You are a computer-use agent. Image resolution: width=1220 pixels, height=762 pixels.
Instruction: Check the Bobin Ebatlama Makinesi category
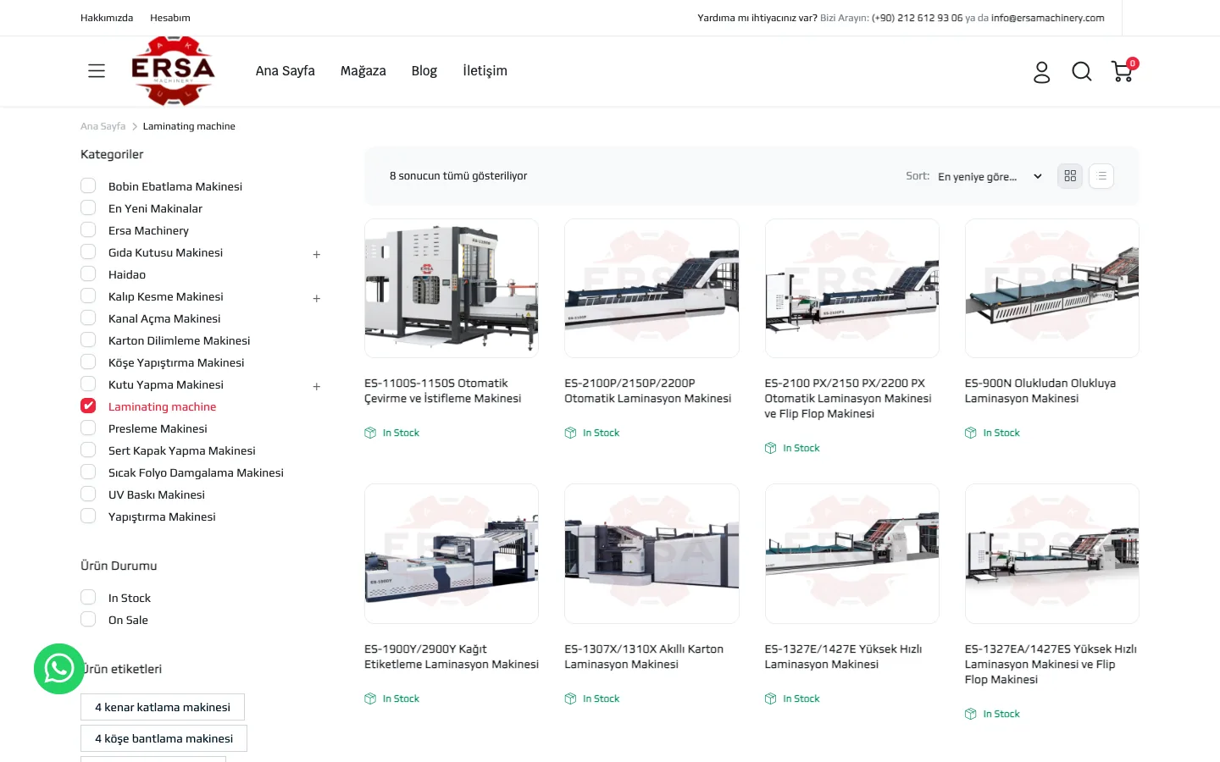(88, 185)
